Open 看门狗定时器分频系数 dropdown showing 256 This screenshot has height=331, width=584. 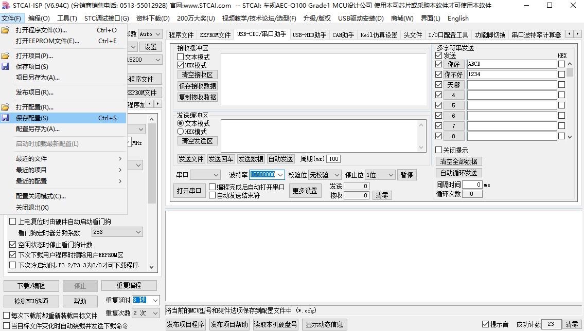tap(117, 232)
